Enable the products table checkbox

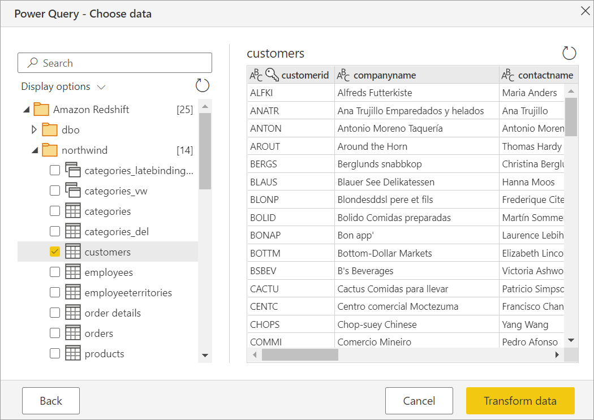point(55,353)
